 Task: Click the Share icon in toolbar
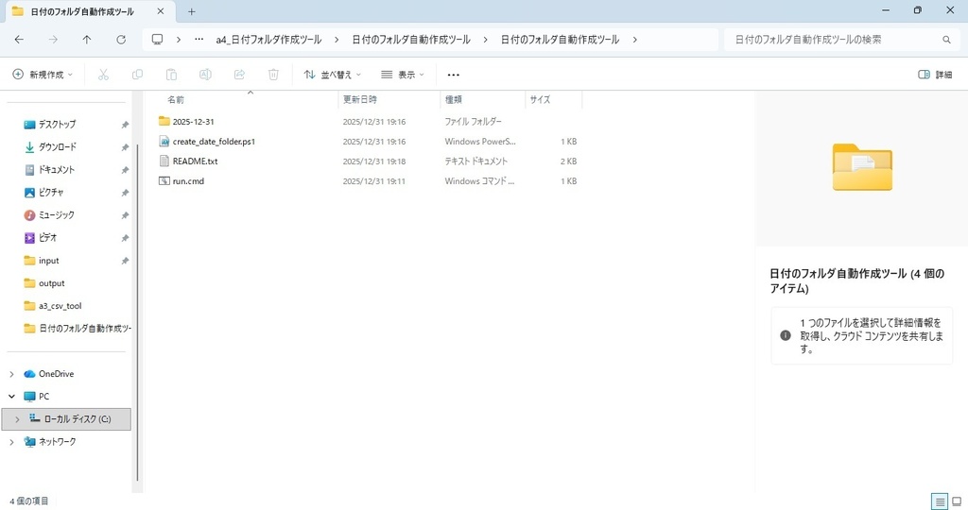pyautogui.click(x=239, y=75)
